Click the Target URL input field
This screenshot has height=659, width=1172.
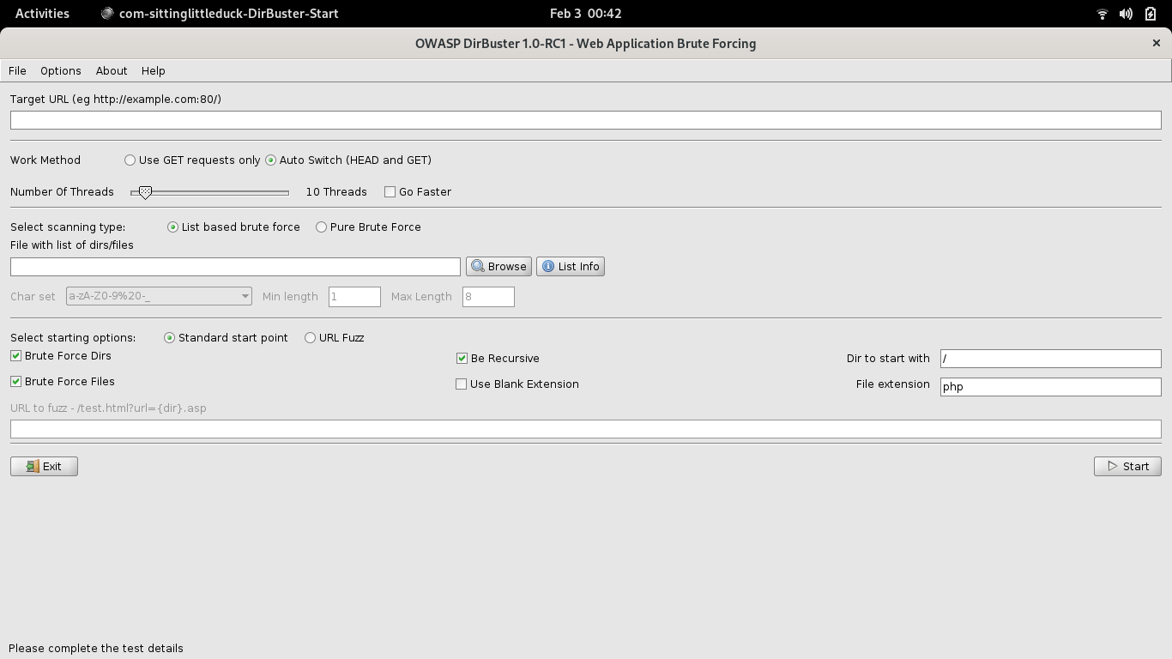click(586, 120)
